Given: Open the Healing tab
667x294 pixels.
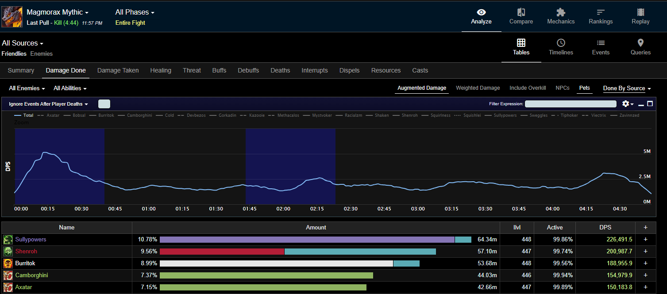Looking at the screenshot, I should 160,70.
